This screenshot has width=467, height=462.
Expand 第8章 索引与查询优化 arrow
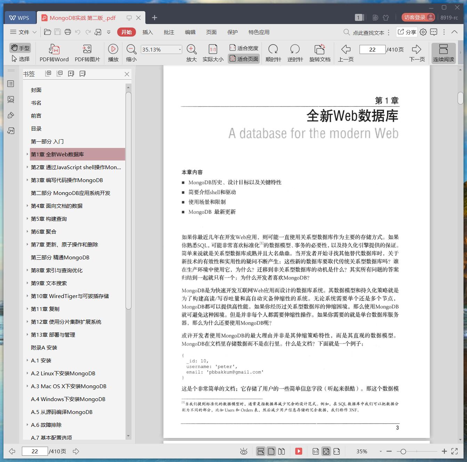click(x=27, y=270)
